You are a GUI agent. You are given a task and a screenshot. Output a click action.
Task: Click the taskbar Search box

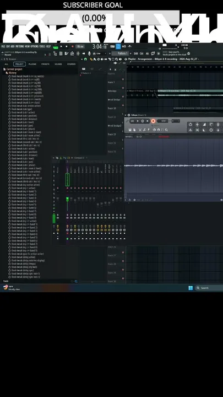click(209, 288)
